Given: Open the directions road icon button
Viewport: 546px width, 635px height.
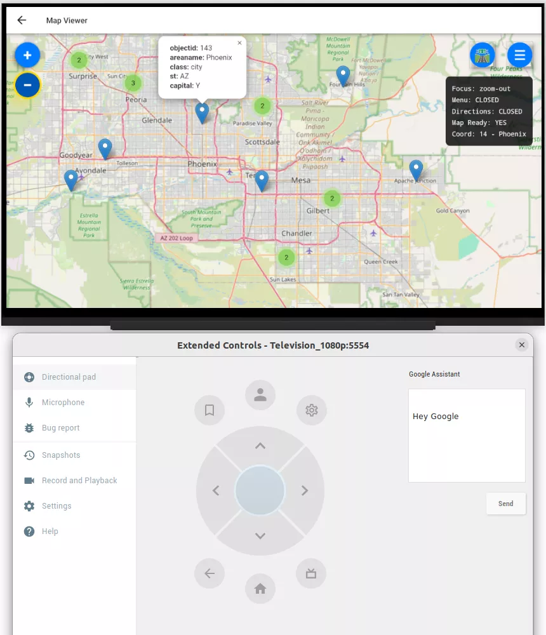Looking at the screenshot, I should point(483,55).
